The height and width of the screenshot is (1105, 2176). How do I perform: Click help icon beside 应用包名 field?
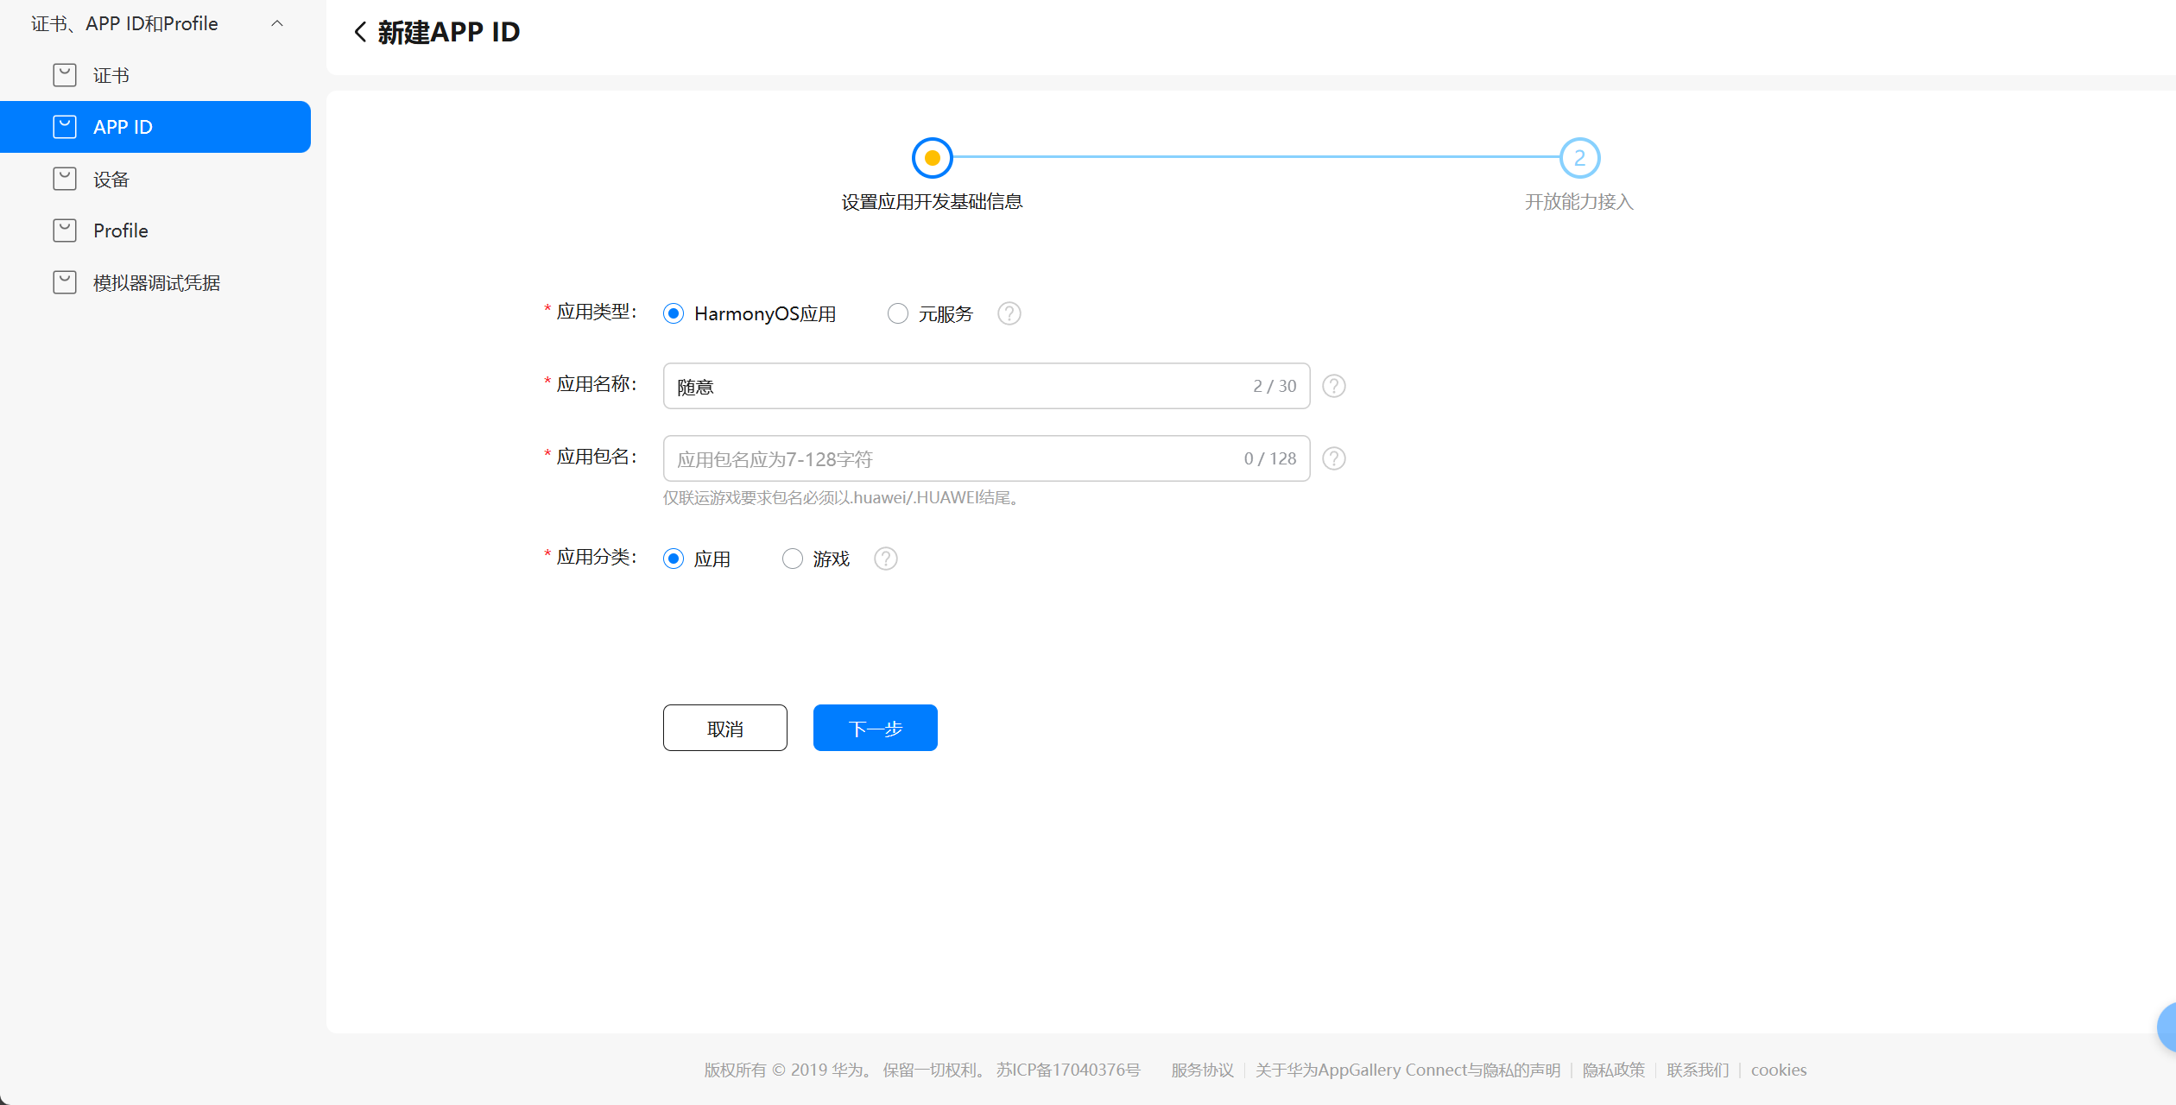1333,458
